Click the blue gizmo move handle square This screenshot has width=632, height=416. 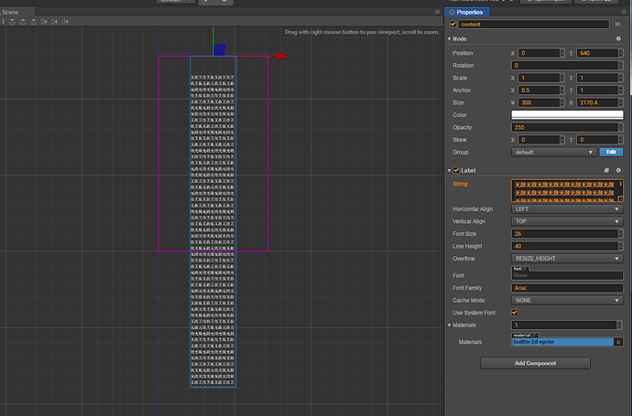click(220, 50)
